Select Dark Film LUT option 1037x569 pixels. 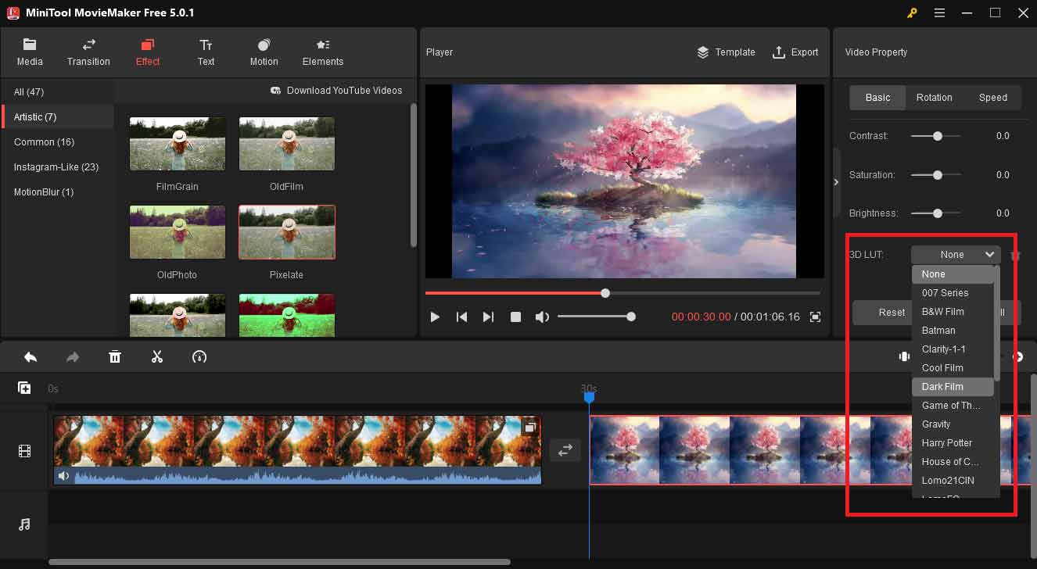(x=953, y=387)
